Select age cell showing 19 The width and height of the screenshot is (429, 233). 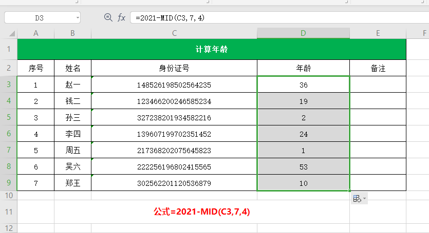click(303, 101)
